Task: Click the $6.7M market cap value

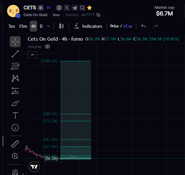Action: click(164, 14)
